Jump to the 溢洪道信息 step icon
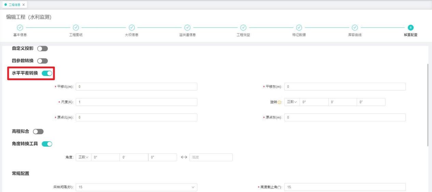Image resolution: width=432 pixels, height=192 pixels. (187, 28)
